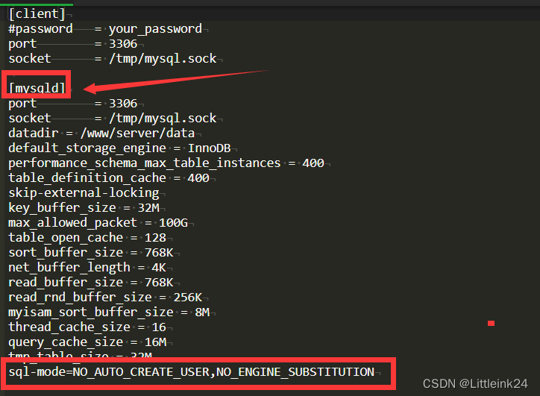Click the thread_cache_size = 16 line

87,327
